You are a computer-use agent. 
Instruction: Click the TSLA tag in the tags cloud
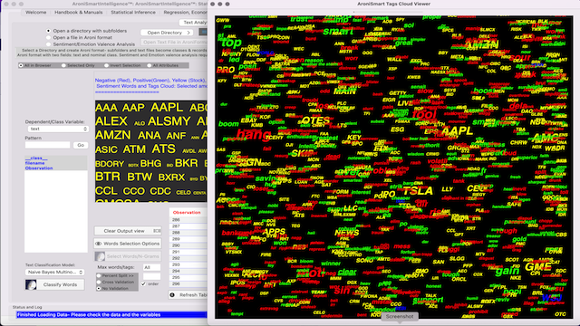pyautogui.click(x=418, y=191)
